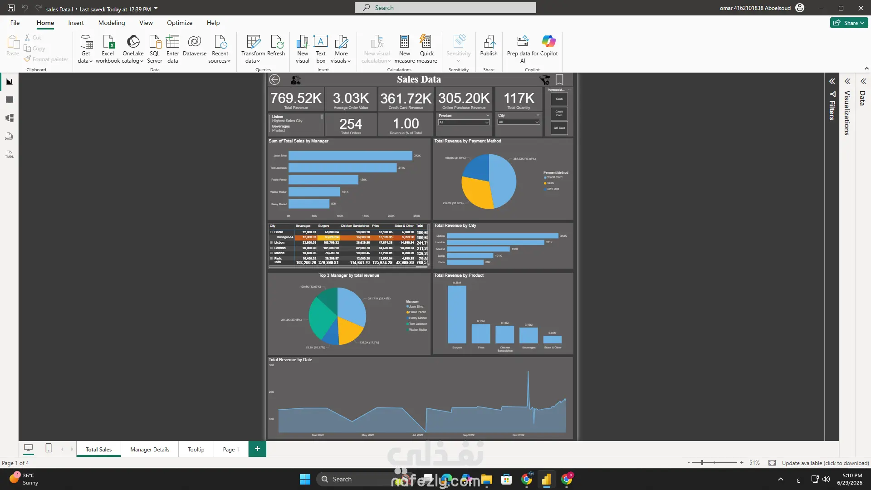Switch to Table view in left sidebar
This screenshot has width=871, height=490.
click(9, 100)
